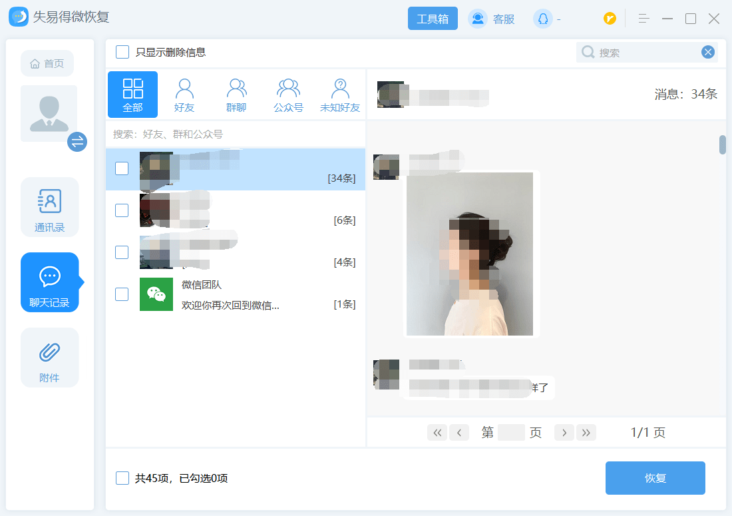The image size is (732, 516).
Task: Click the chat header contact avatar
Action: click(390, 95)
